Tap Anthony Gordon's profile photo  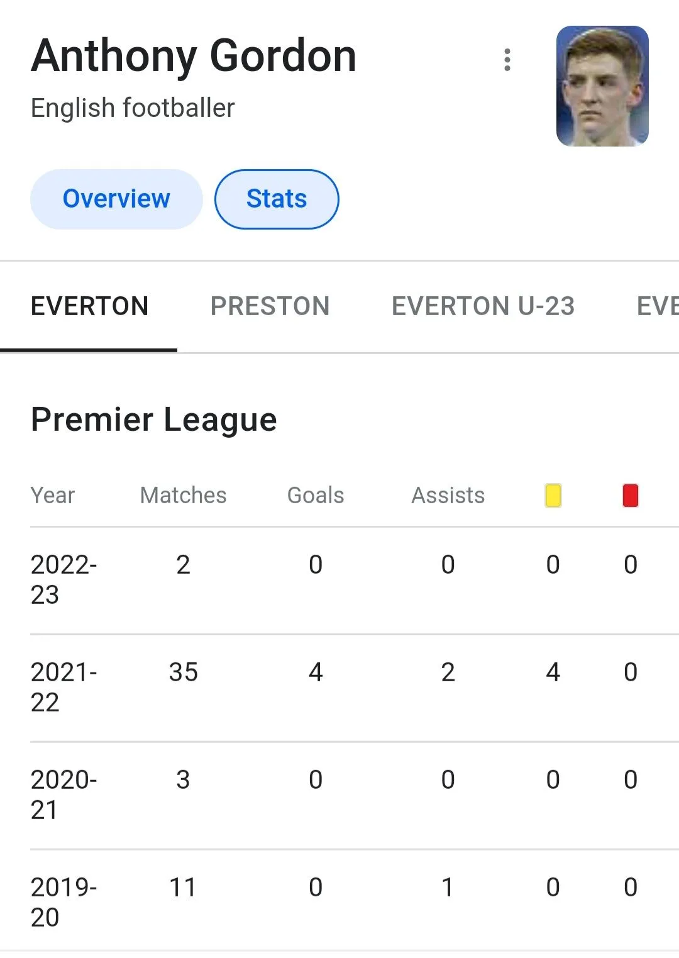[x=602, y=86]
